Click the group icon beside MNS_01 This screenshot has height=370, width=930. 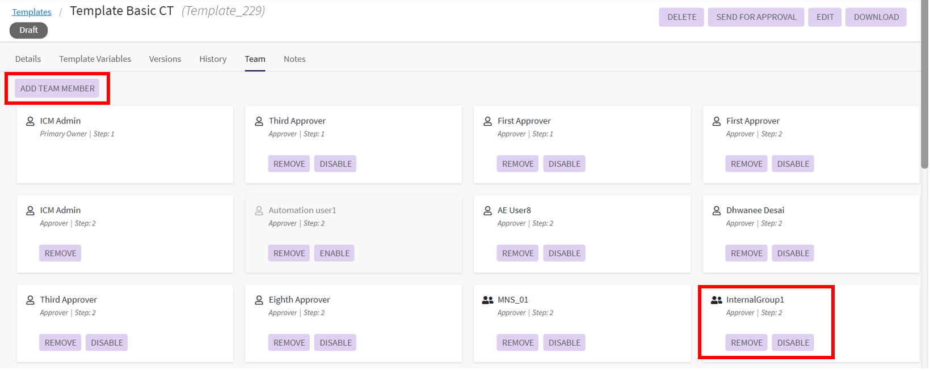click(x=487, y=300)
